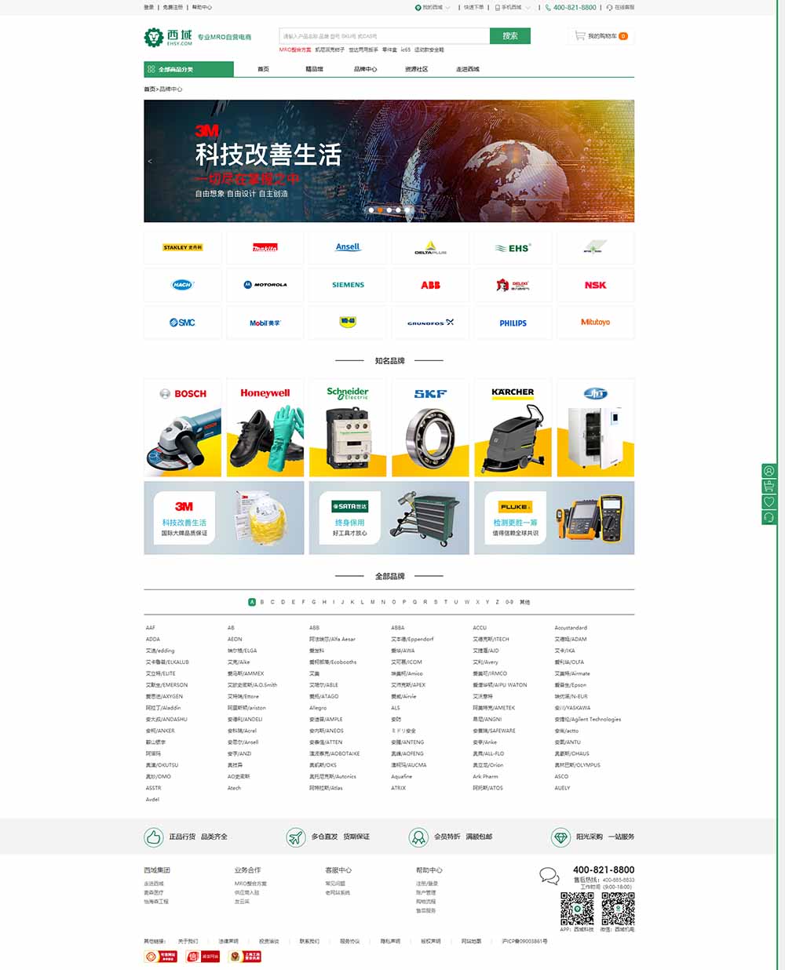This screenshot has height=970, width=785.
Task: Open the HACH brand logo tile
Action: [x=183, y=285]
